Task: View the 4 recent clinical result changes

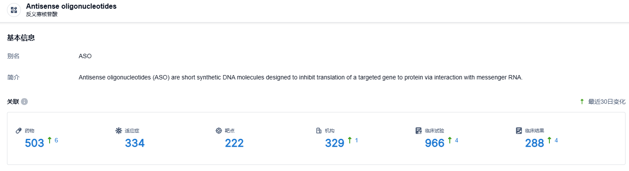Action: click(x=556, y=141)
